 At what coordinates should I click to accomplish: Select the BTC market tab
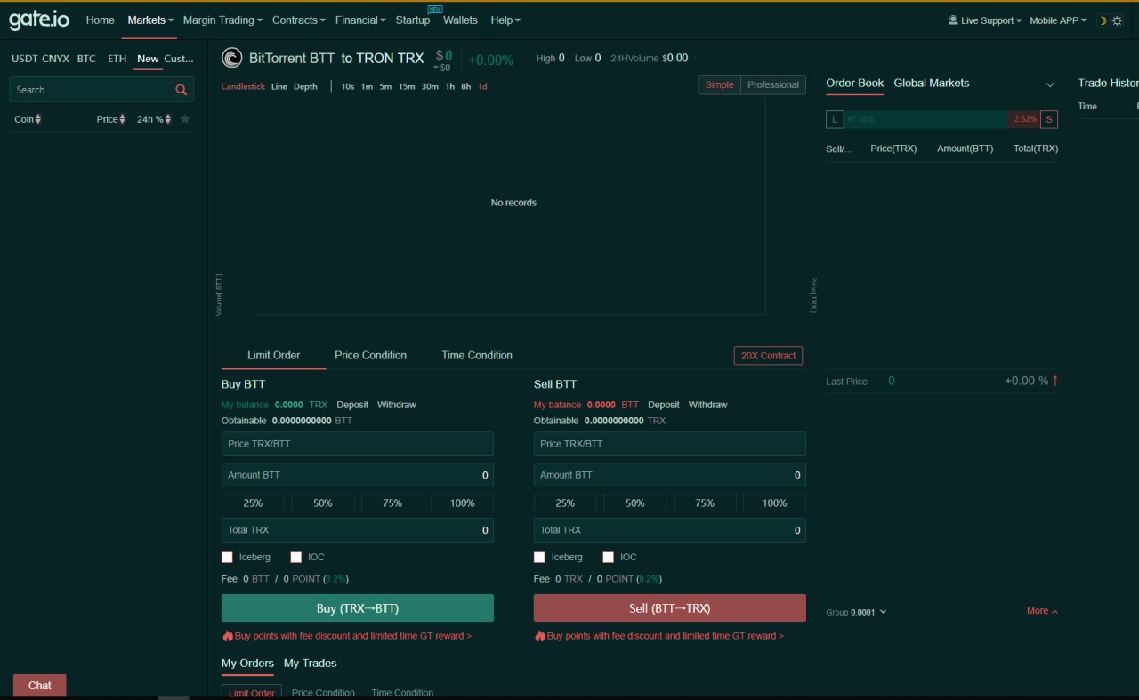pos(86,59)
